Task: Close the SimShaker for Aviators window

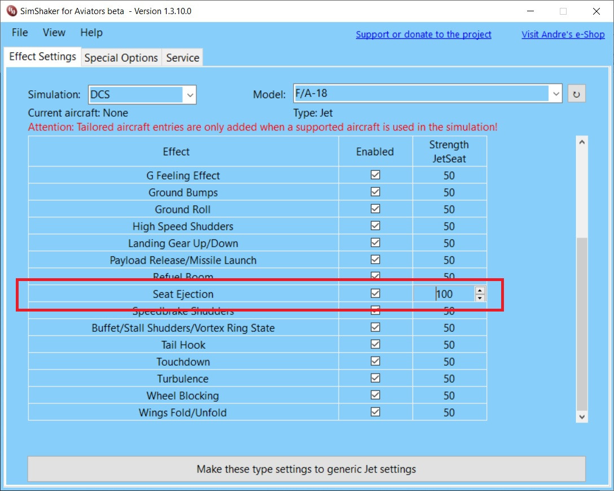Action: tap(597, 11)
